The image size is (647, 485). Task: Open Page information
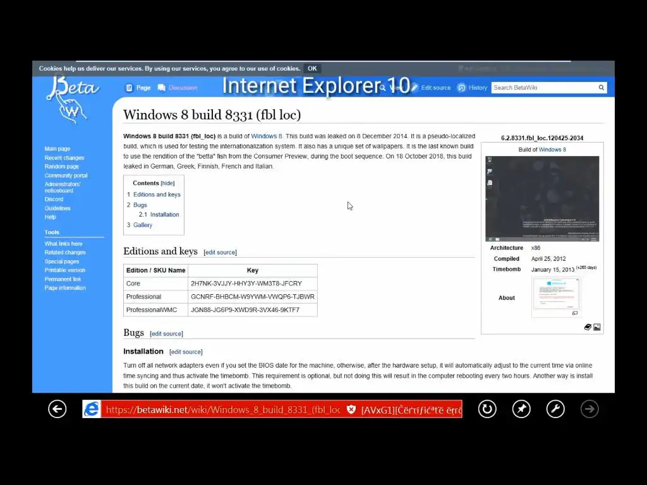(65, 288)
